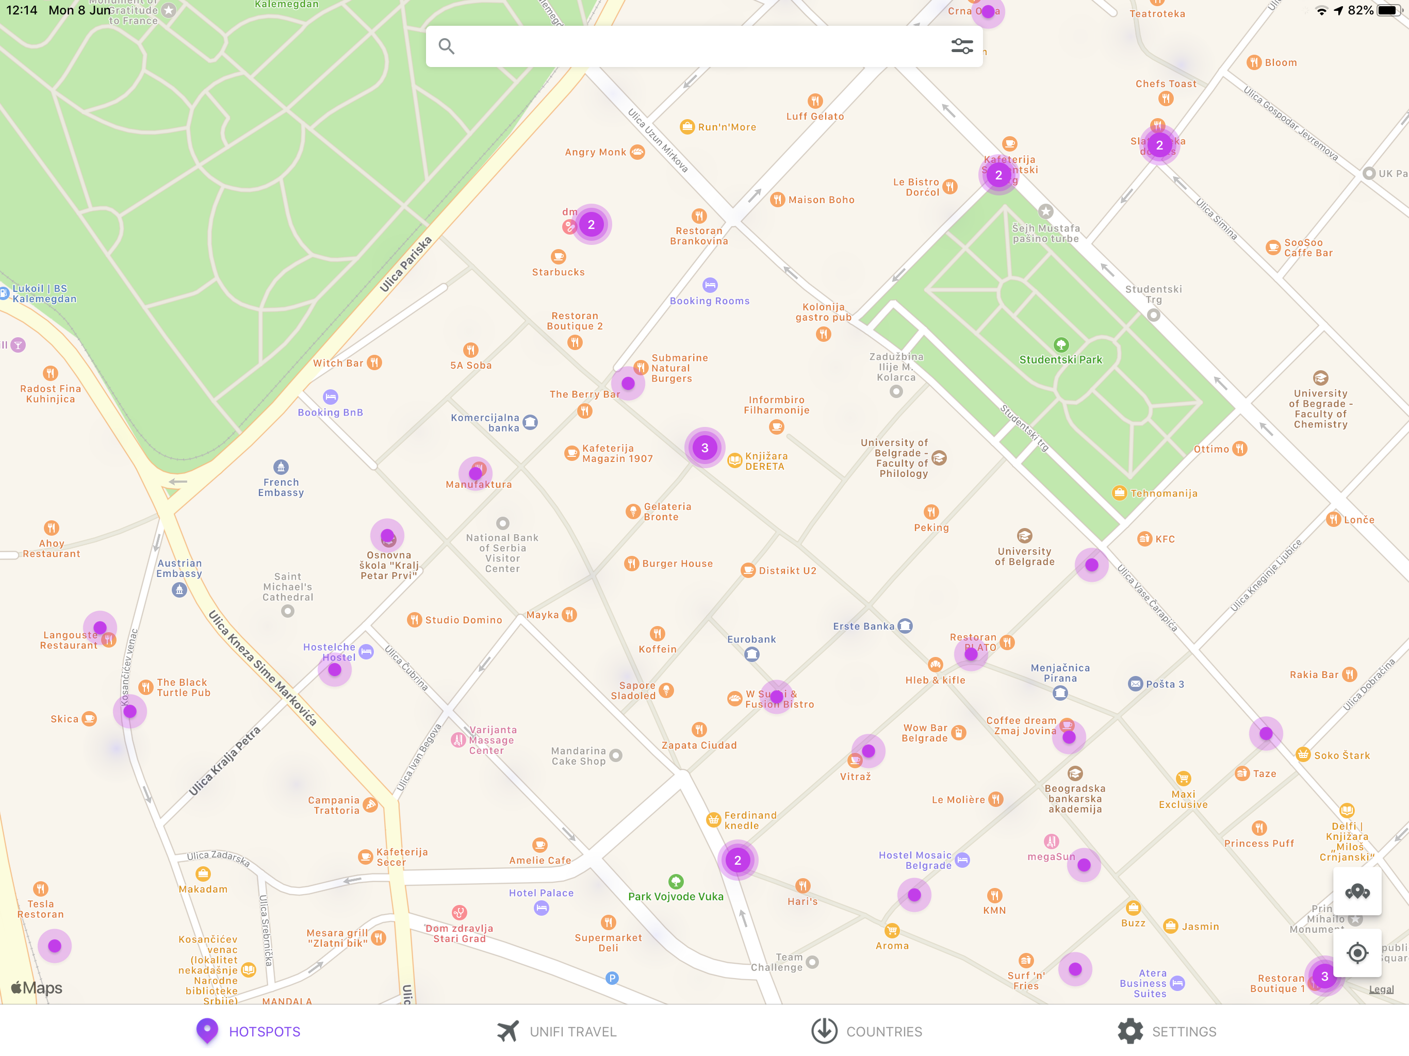Check the battery status icon
Viewport: 1409px width, 1056px height.
[1388, 10]
